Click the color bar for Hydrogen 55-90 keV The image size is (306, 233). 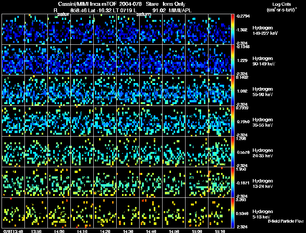point(233,91)
